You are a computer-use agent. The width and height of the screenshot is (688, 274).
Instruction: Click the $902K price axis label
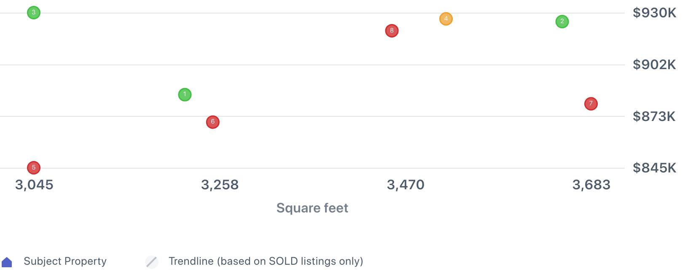(x=654, y=64)
